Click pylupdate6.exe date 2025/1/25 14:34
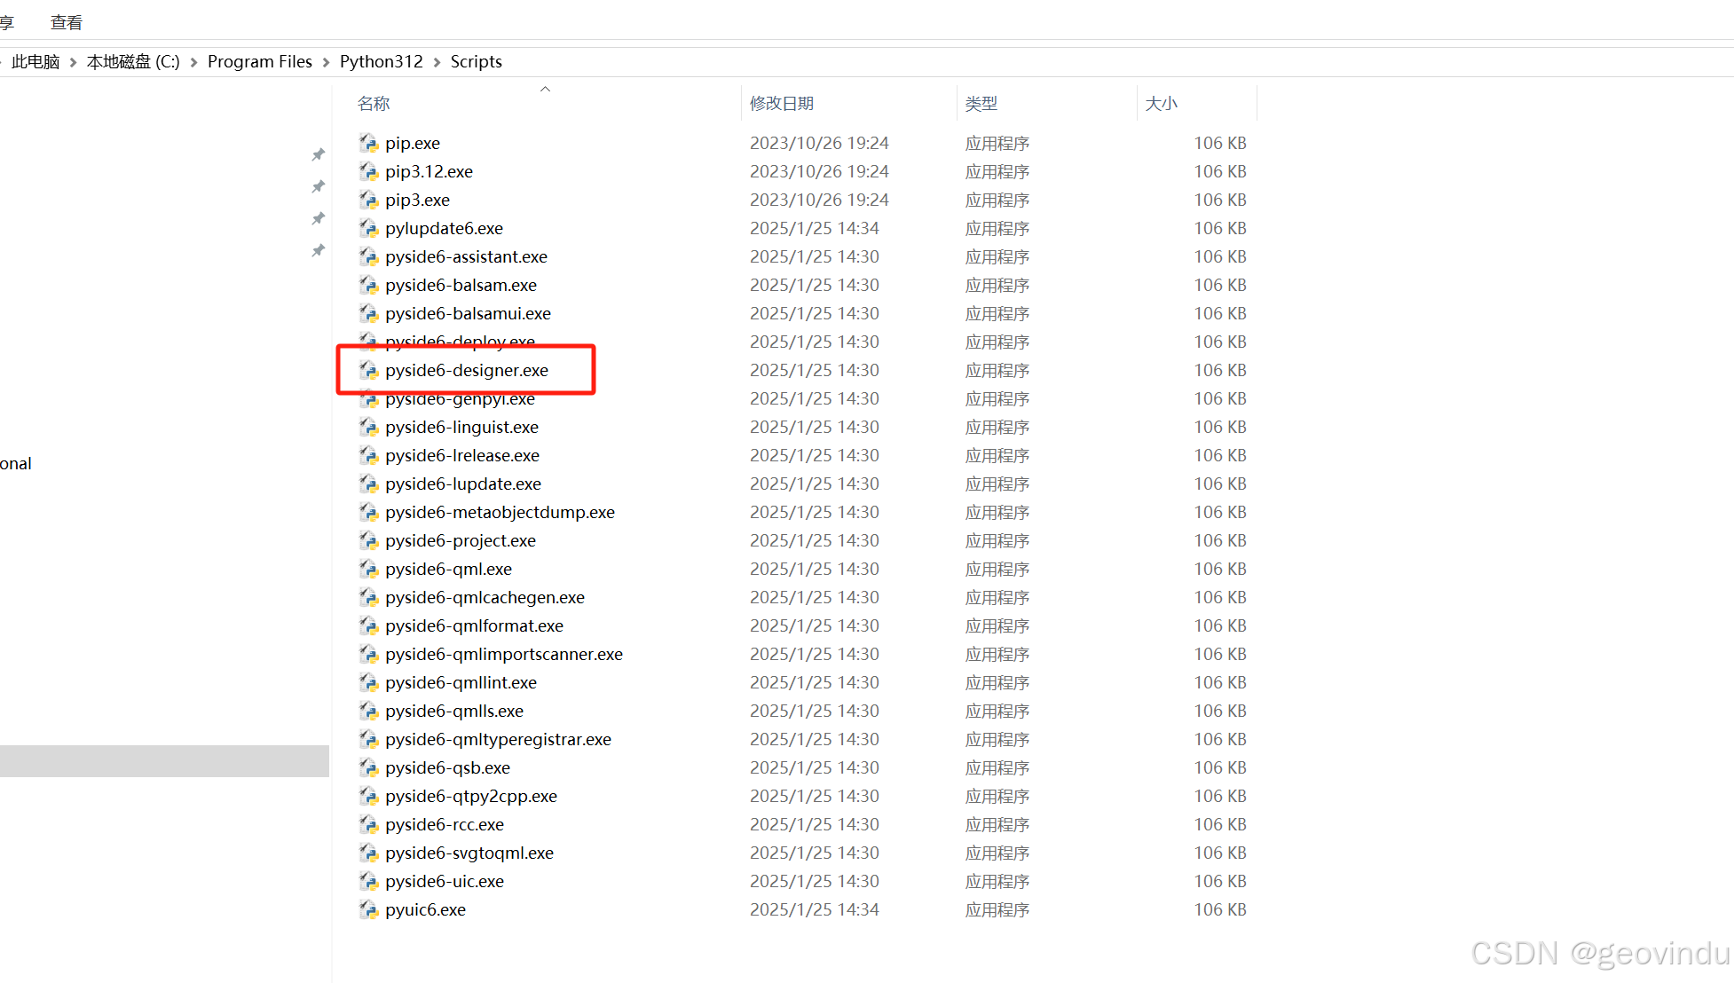1734x983 pixels. pyautogui.click(x=815, y=228)
